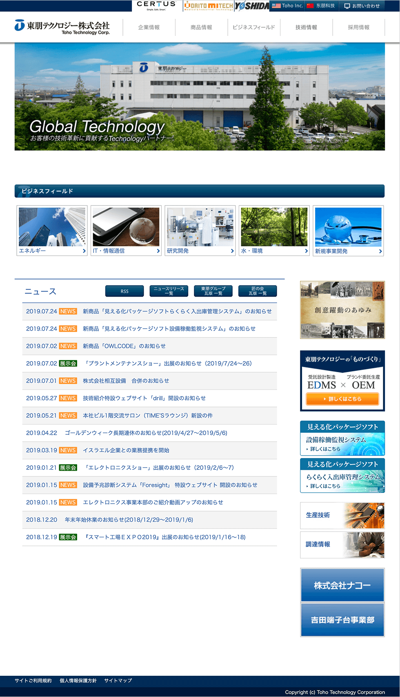Open the OWLCODE new product news

click(124, 346)
